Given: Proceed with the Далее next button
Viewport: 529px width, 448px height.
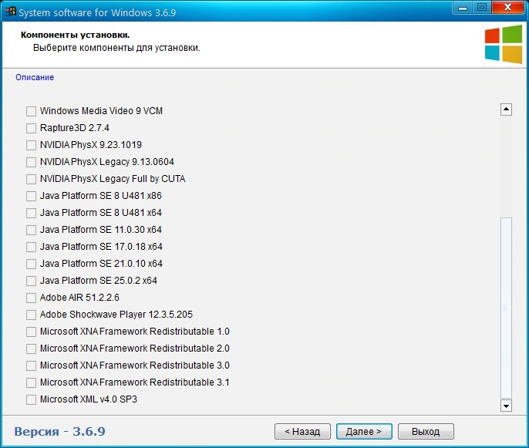Looking at the screenshot, I should tap(364, 432).
